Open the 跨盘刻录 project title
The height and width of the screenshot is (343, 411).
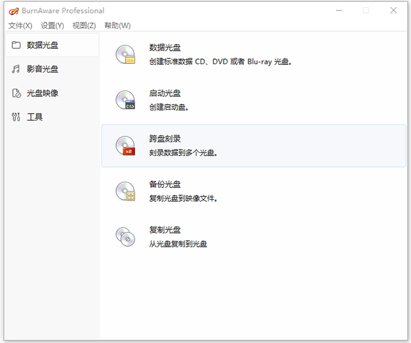point(165,139)
